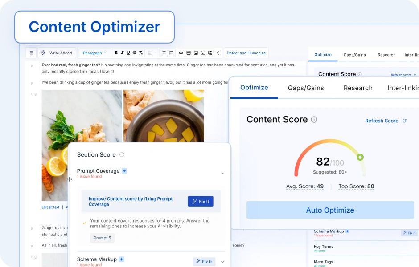419x267 pixels.
Task: Insert a bulleted list
Action: pyautogui.click(x=164, y=53)
